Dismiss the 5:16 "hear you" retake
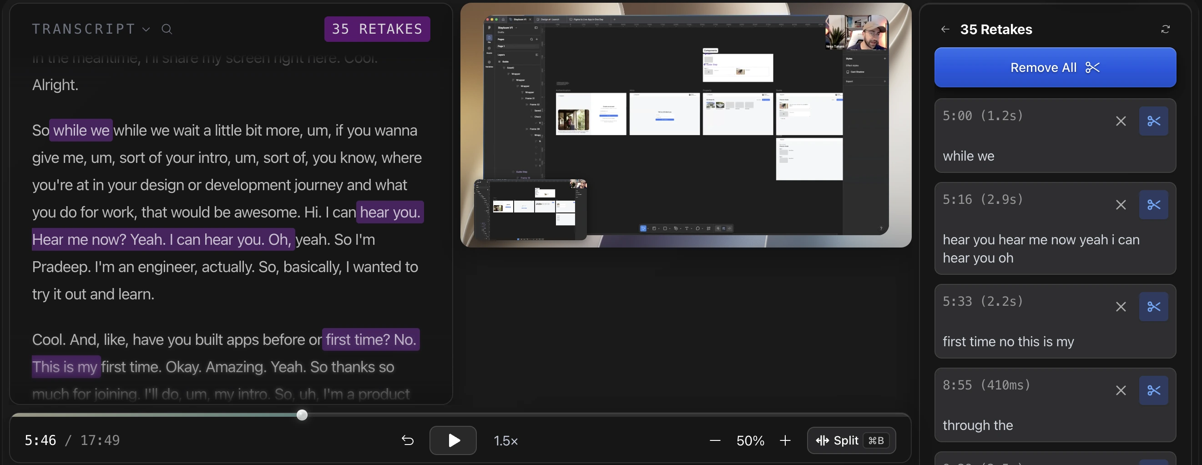Image resolution: width=1202 pixels, height=465 pixels. (x=1121, y=205)
